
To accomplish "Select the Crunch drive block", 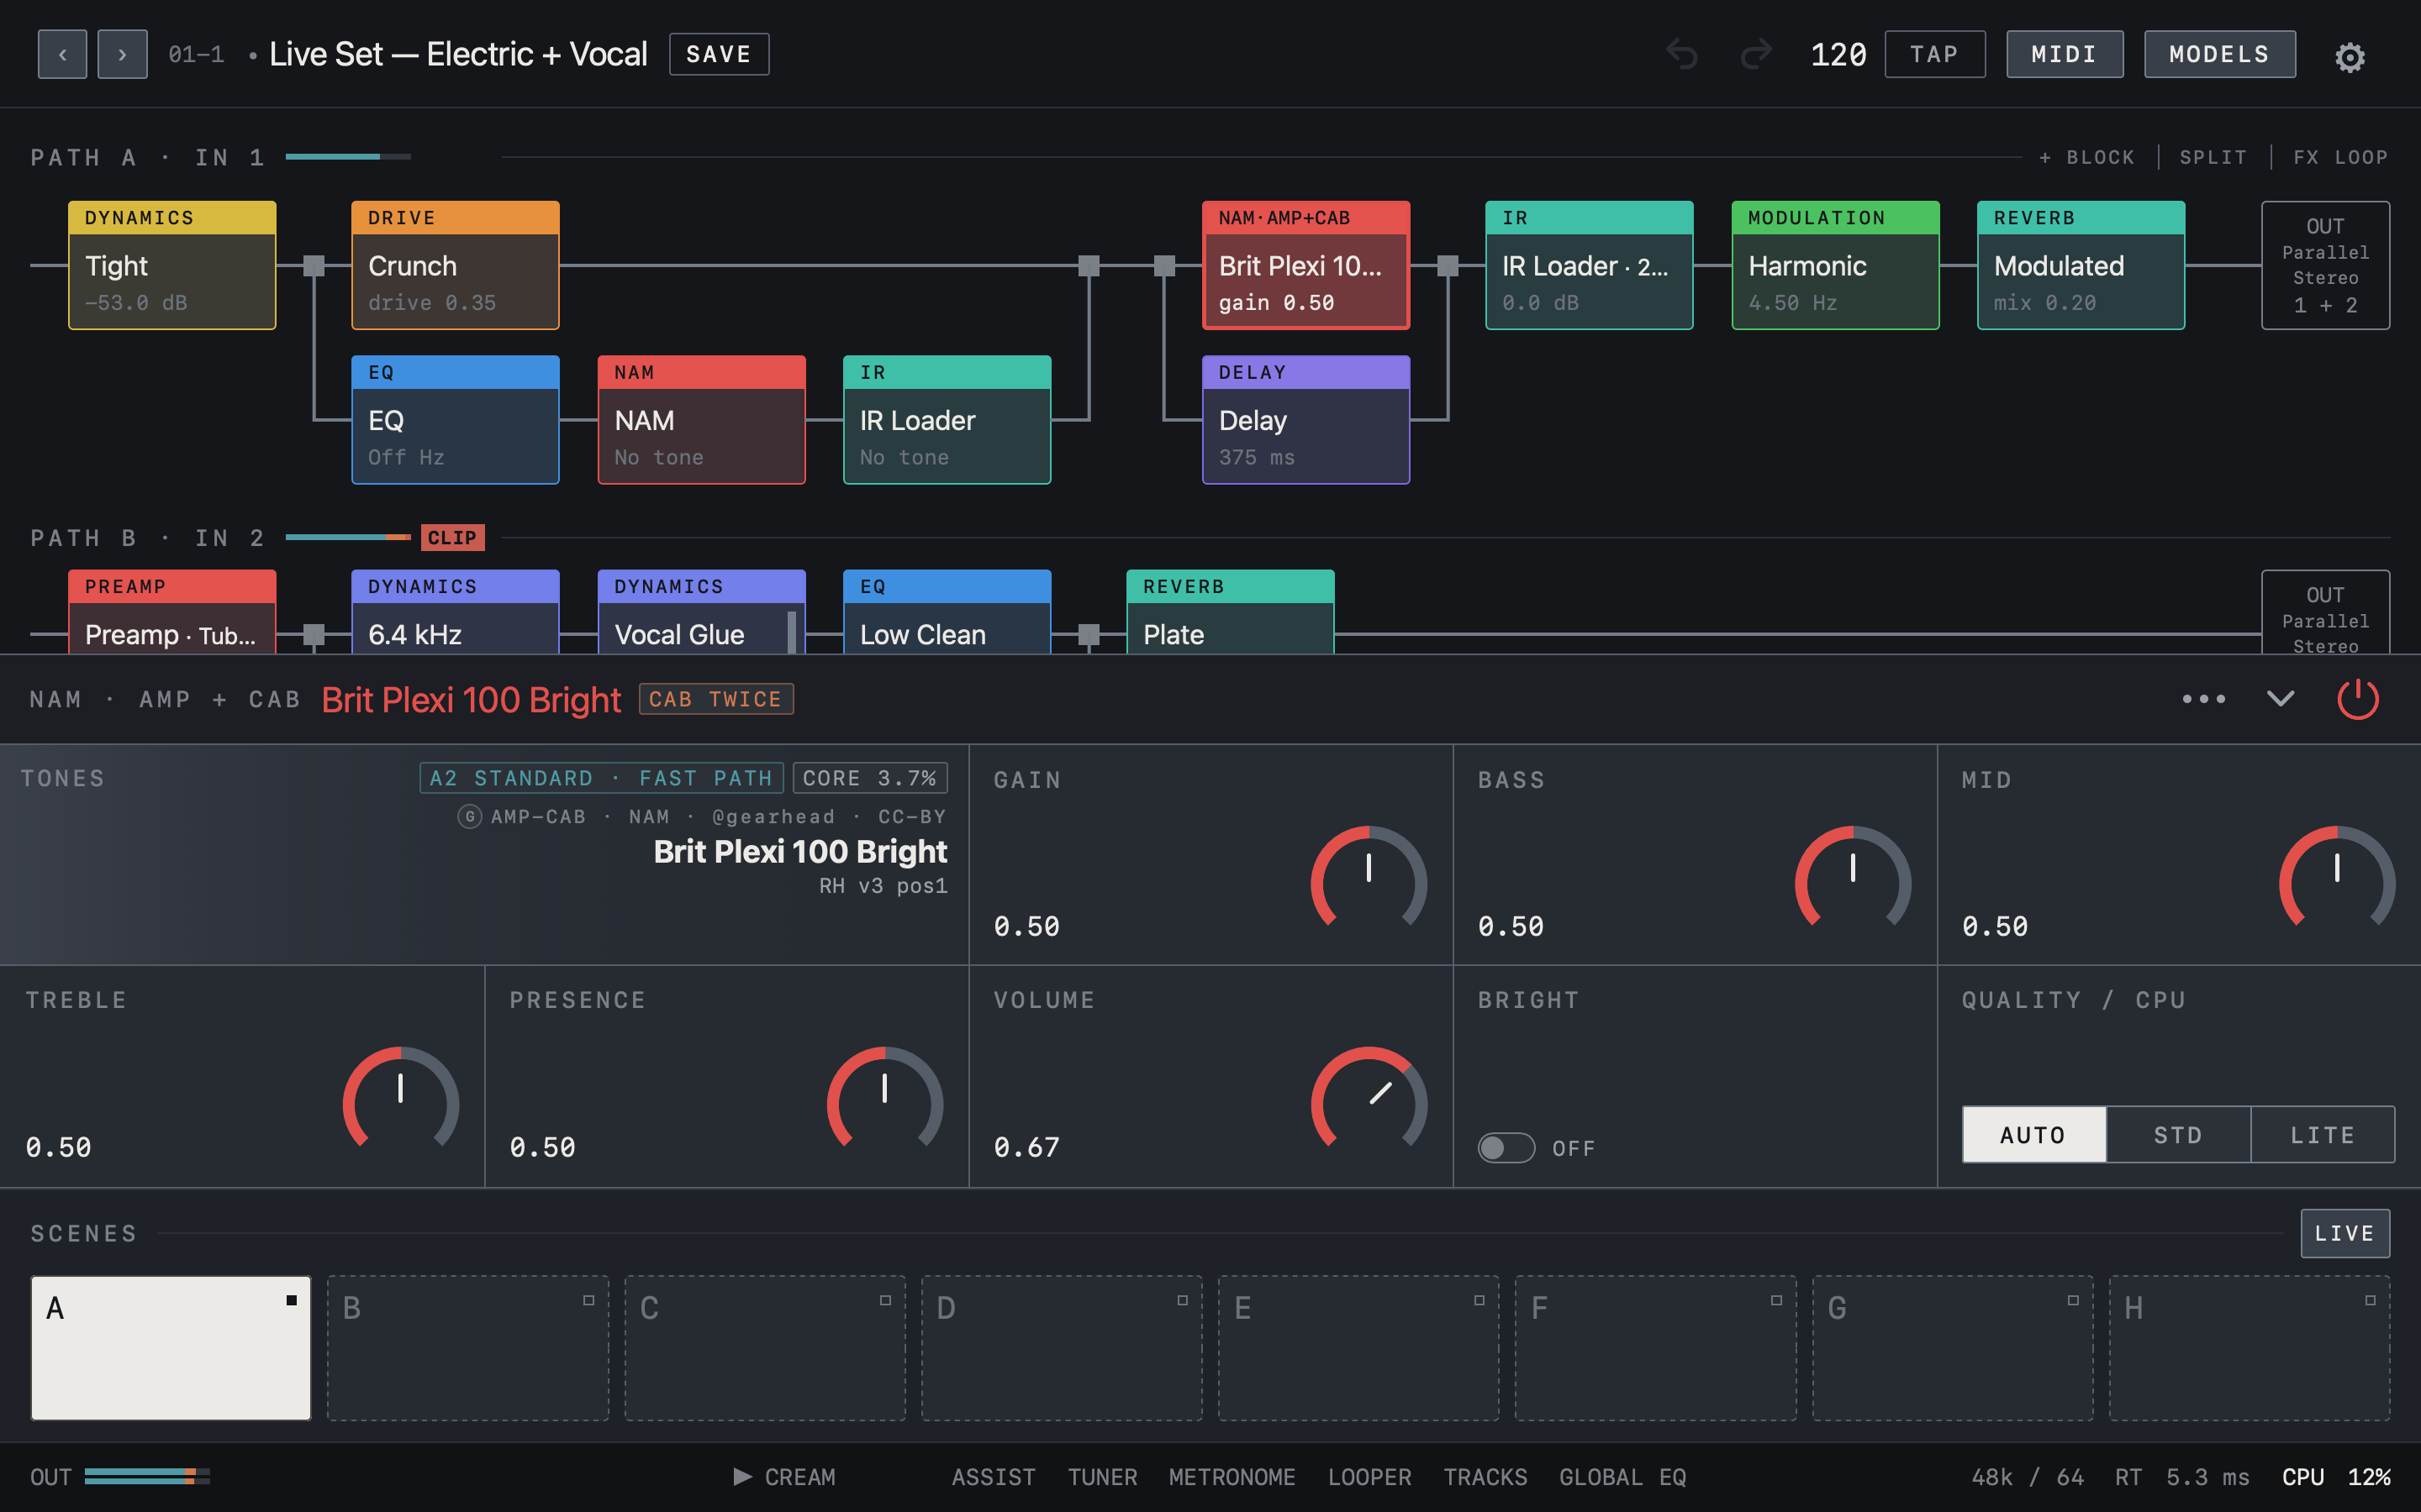I will 455,265.
